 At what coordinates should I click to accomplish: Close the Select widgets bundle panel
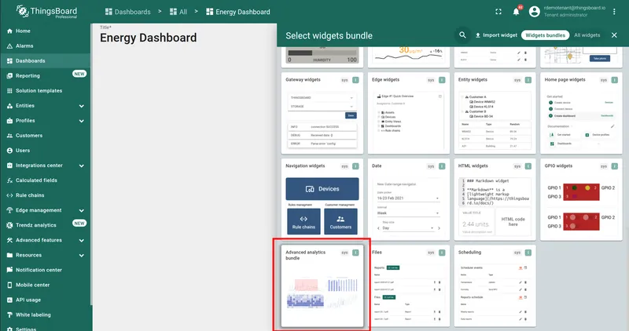click(614, 35)
